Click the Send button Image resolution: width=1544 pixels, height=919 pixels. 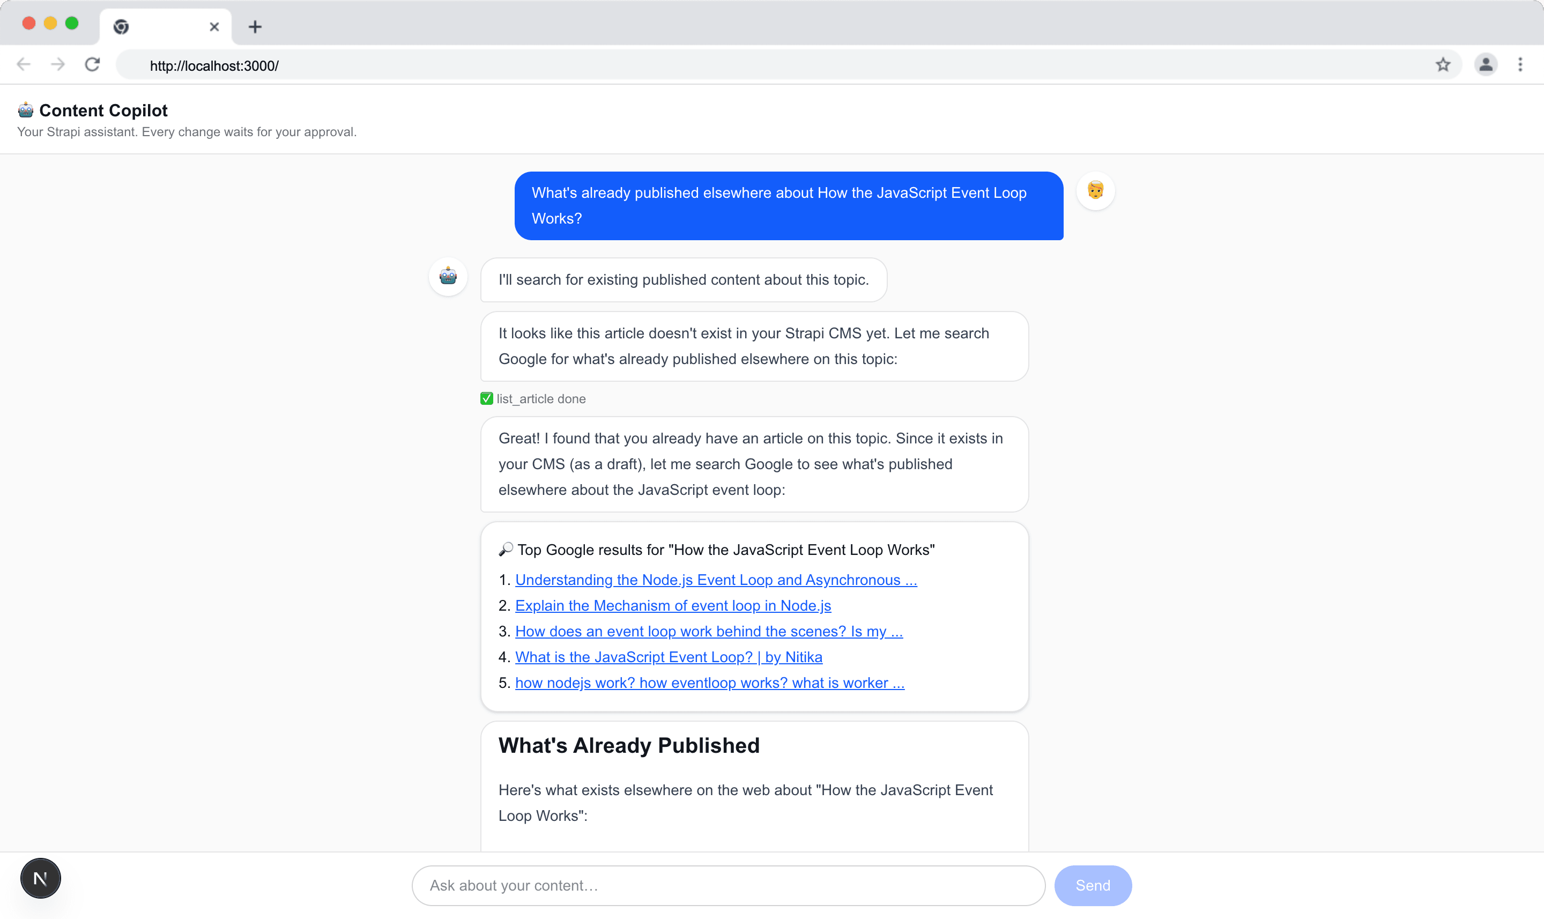(x=1093, y=886)
